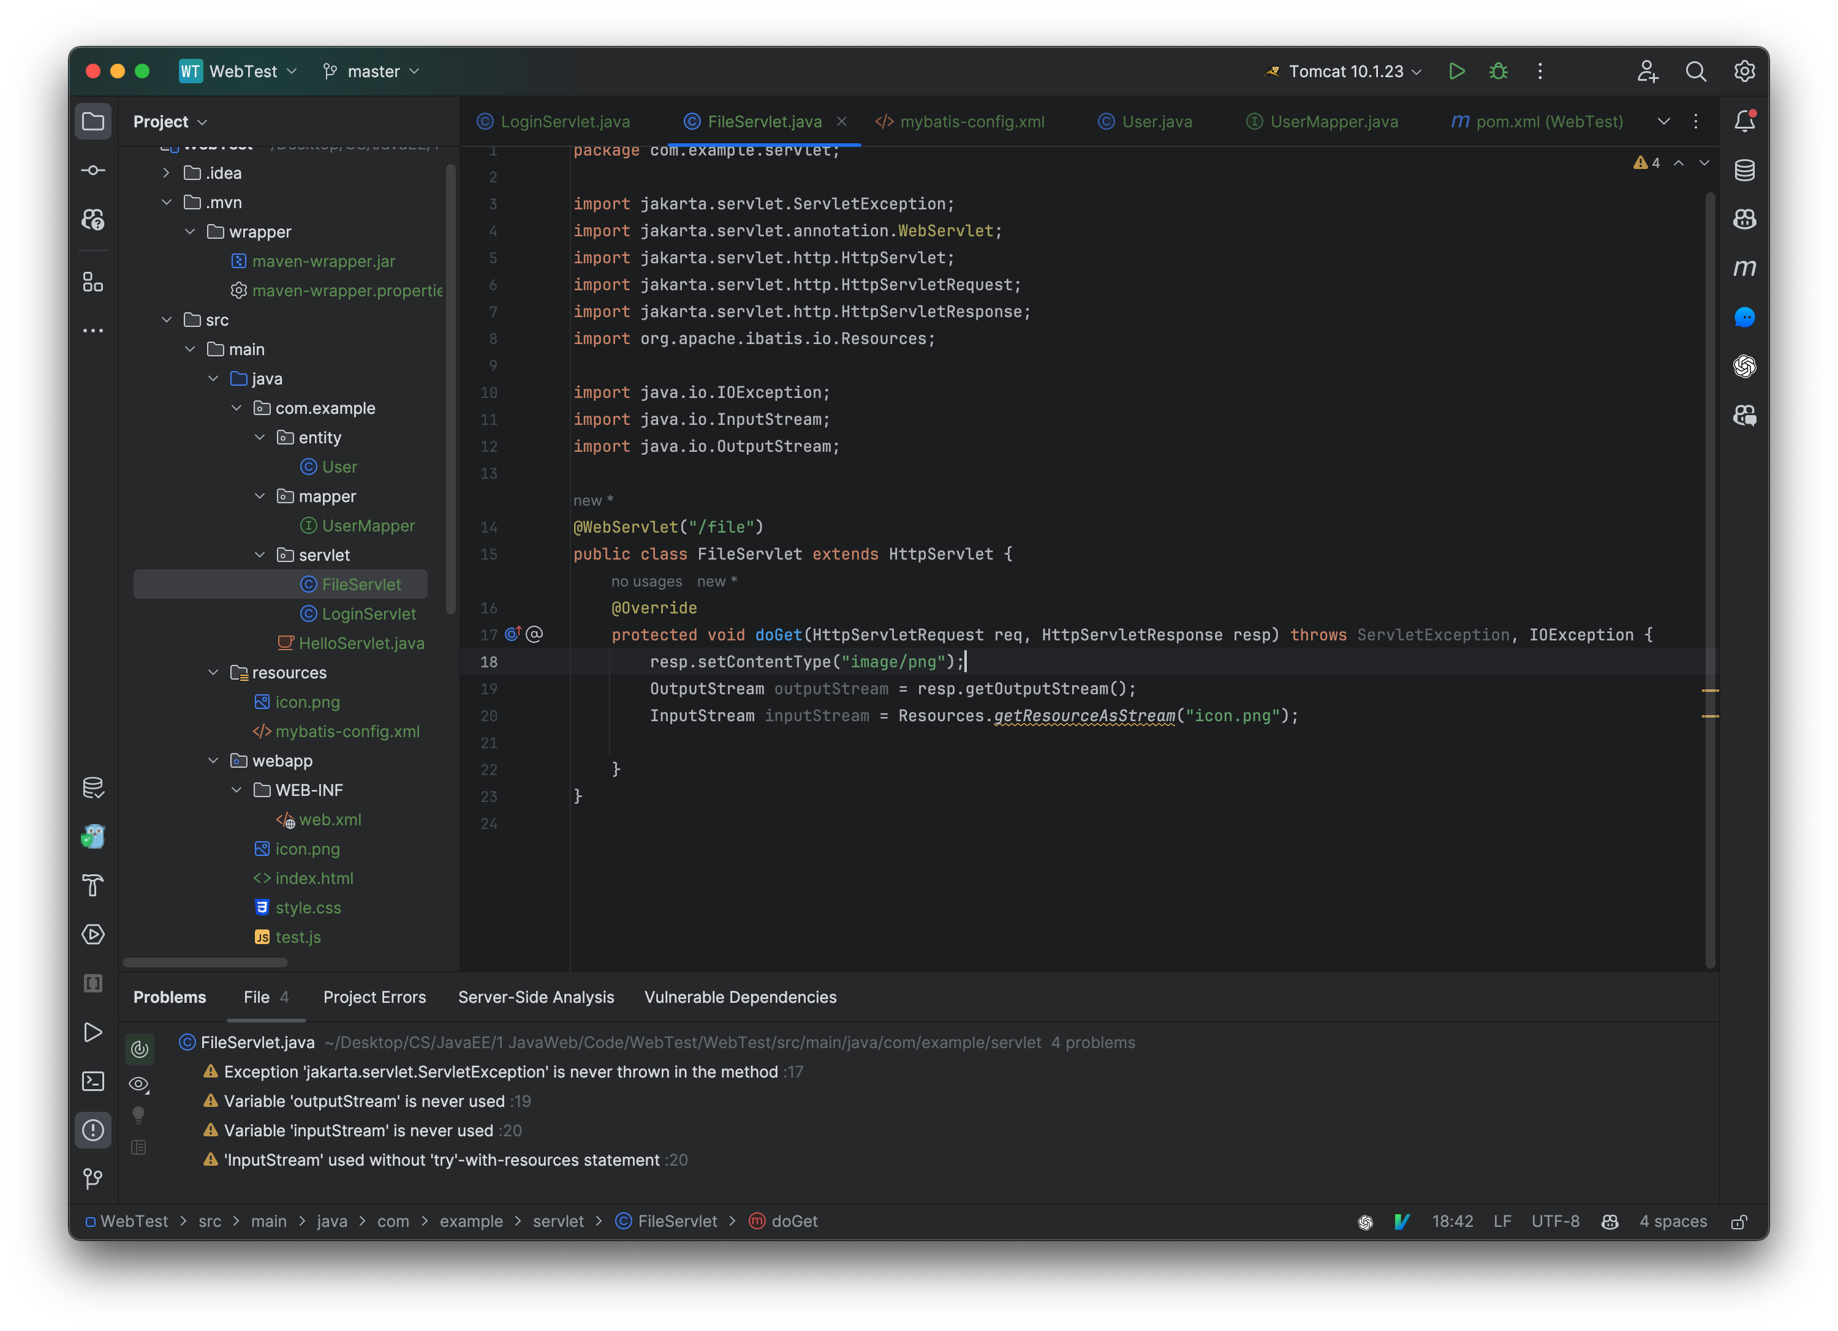Open Search Everywhere with the magnifier icon
Image resolution: width=1838 pixels, height=1331 pixels.
[1695, 71]
